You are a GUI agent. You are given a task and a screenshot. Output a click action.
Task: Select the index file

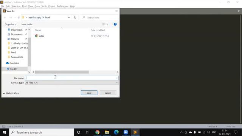click(41, 36)
